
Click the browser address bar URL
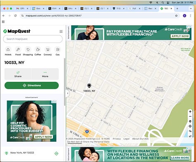[53, 16]
